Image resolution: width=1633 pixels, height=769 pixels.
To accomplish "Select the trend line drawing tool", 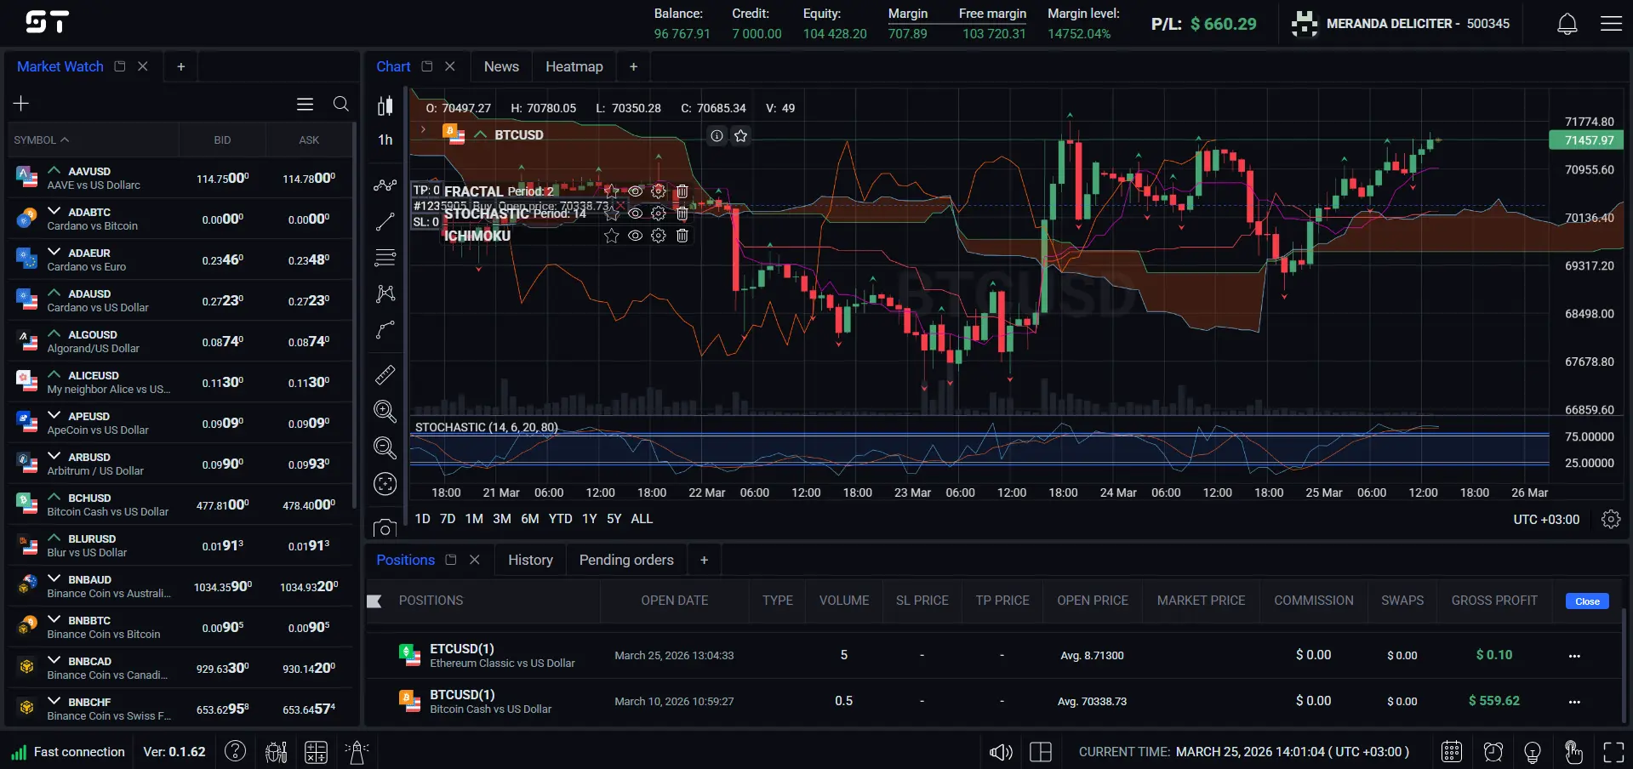I will (385, 221).
